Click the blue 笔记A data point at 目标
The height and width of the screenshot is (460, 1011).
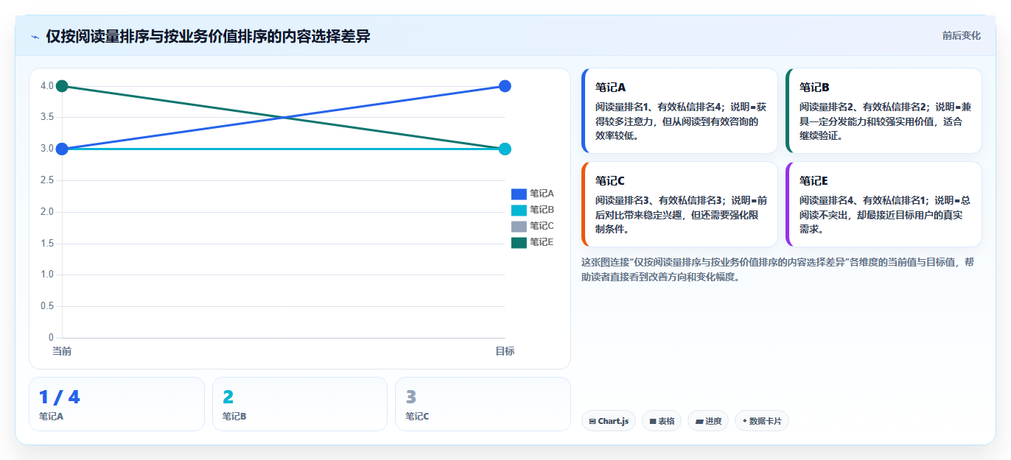click(505, 86)
